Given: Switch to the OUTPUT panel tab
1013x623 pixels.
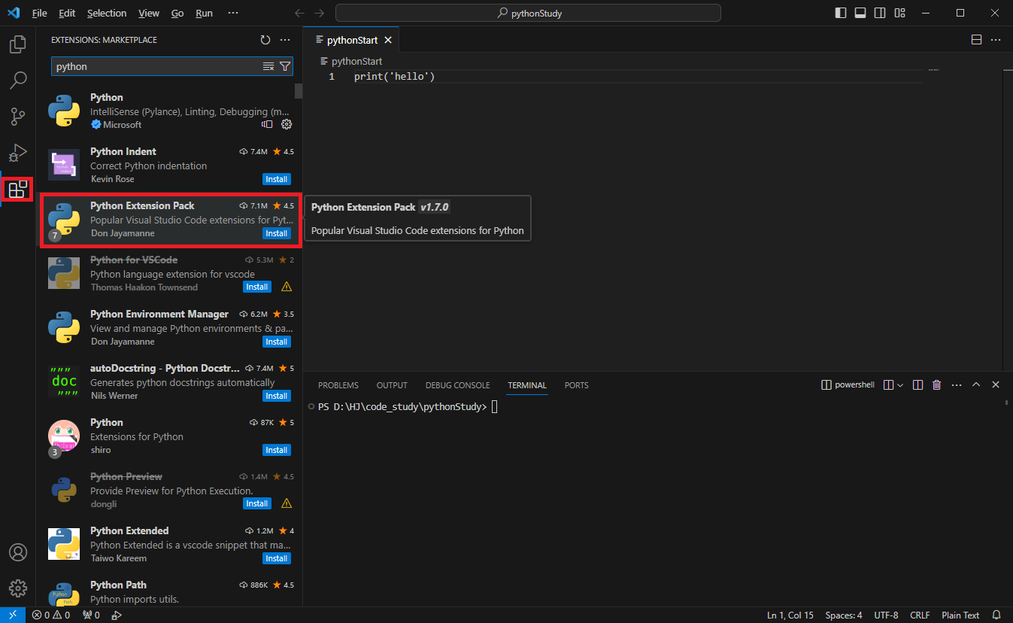Looking at the screenshot, I should pyautogui.click(x=392, y=385).
